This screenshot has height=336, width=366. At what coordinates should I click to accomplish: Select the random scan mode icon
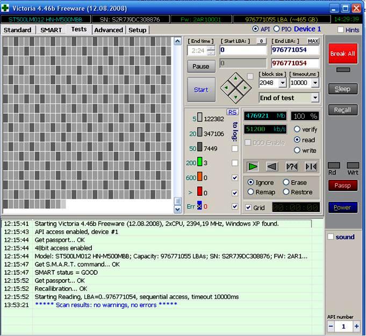pos(291,166)
